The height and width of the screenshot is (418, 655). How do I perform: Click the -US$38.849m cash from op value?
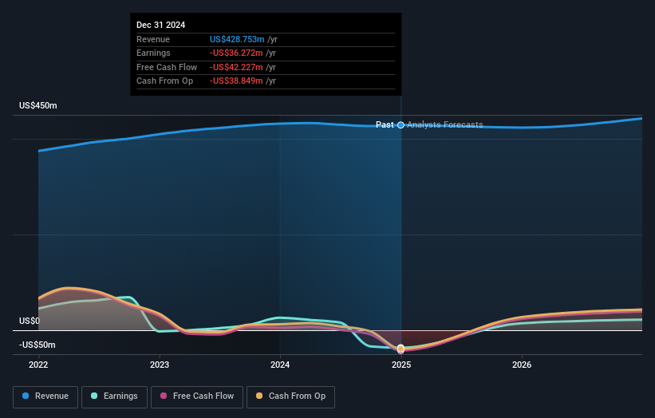click(x=236, y=81)
